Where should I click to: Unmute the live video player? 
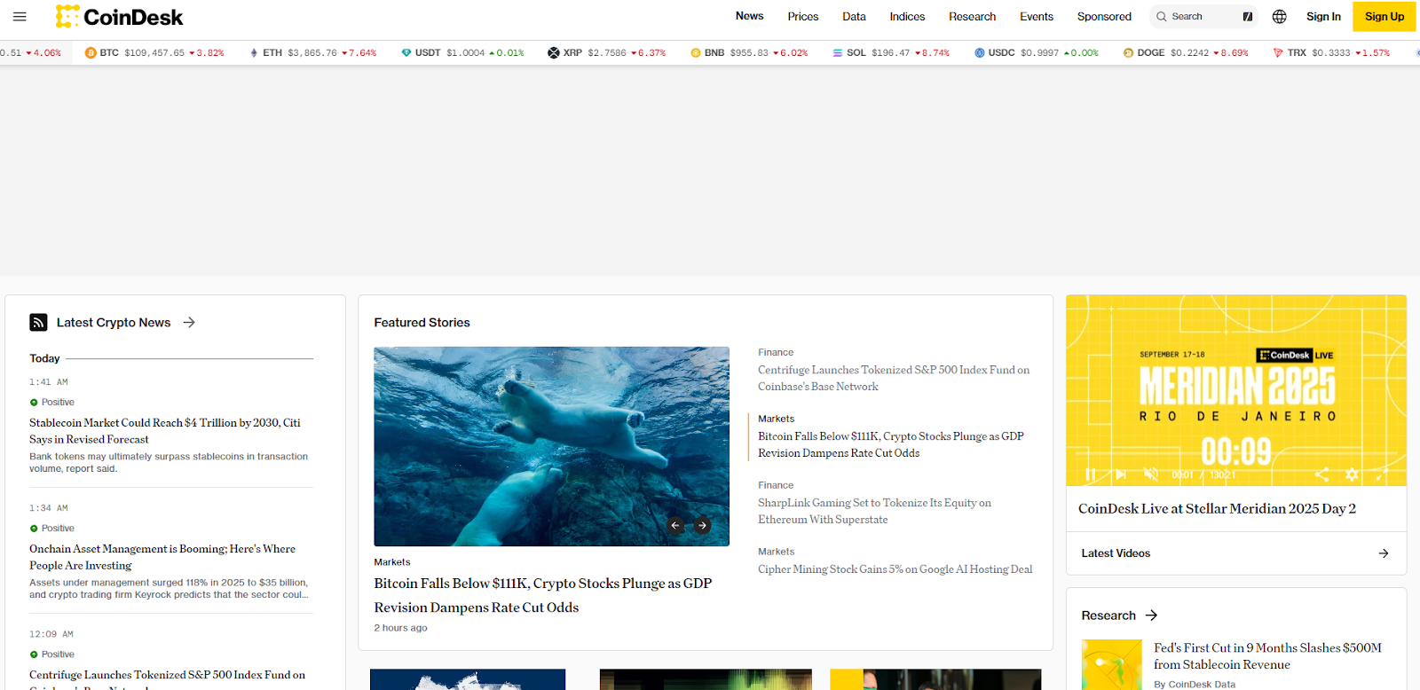[x=1151, y=474]
